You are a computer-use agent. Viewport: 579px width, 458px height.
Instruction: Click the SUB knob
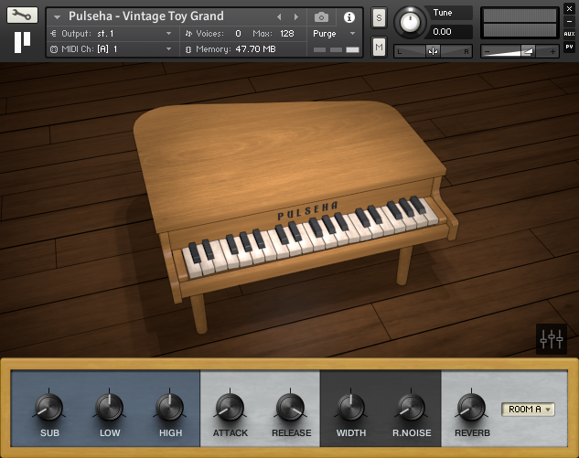pyautogui.click(x=49, y=407)
